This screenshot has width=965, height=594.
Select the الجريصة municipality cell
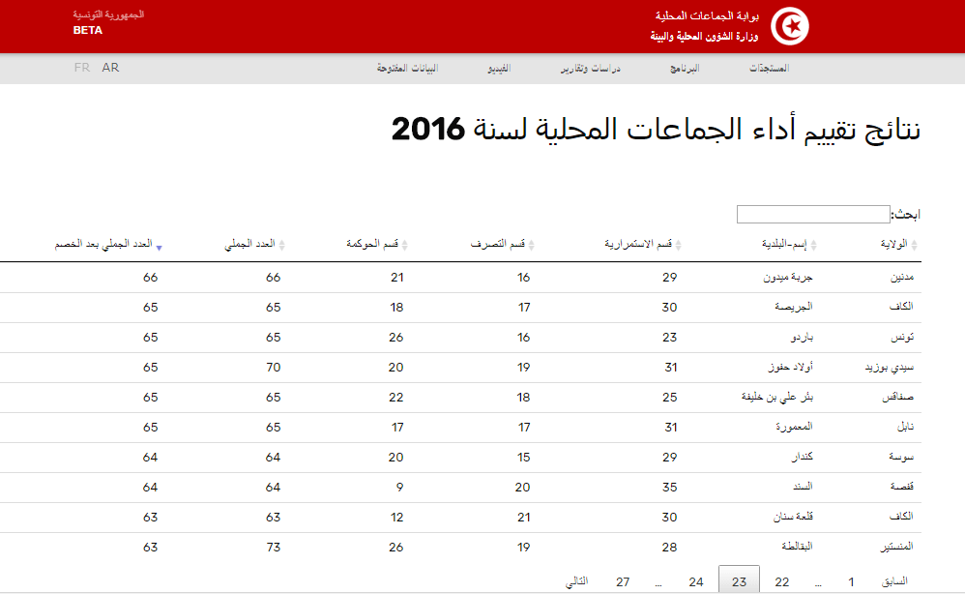[x=794, y=307]
